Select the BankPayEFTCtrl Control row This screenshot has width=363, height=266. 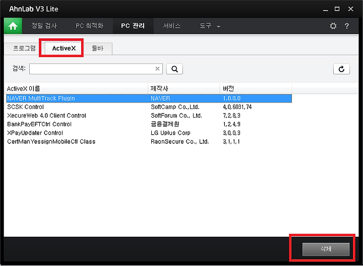pos(149,124)
